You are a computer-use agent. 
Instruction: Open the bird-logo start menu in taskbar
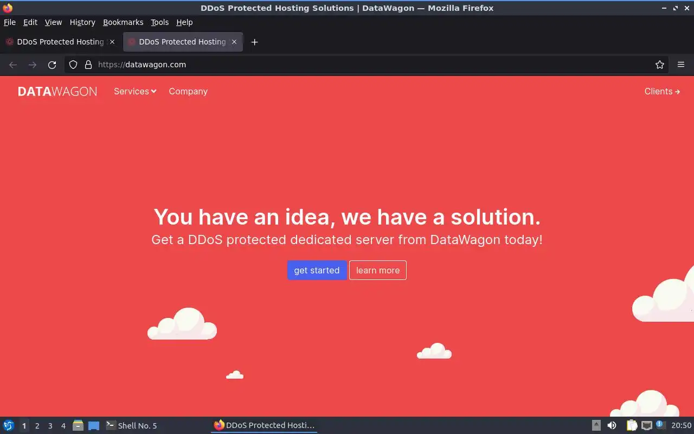point(9,425)
